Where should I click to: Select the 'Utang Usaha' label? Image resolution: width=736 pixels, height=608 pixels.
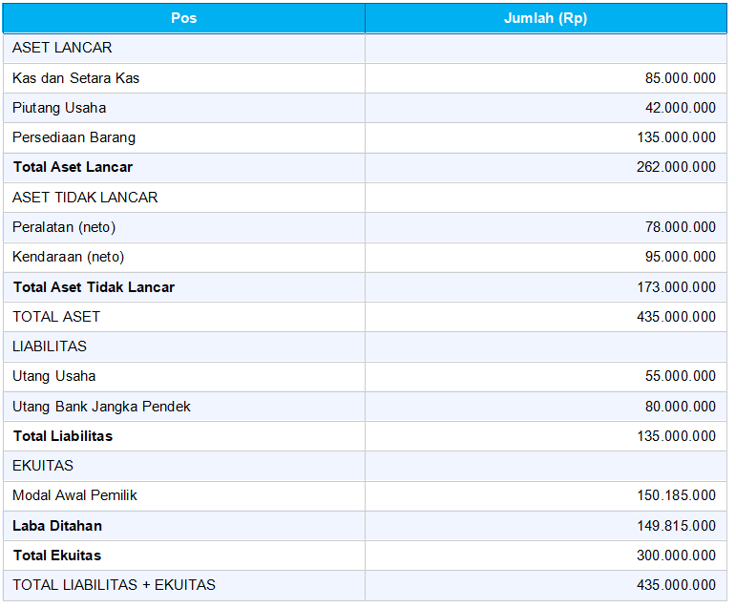click(54, 376)
